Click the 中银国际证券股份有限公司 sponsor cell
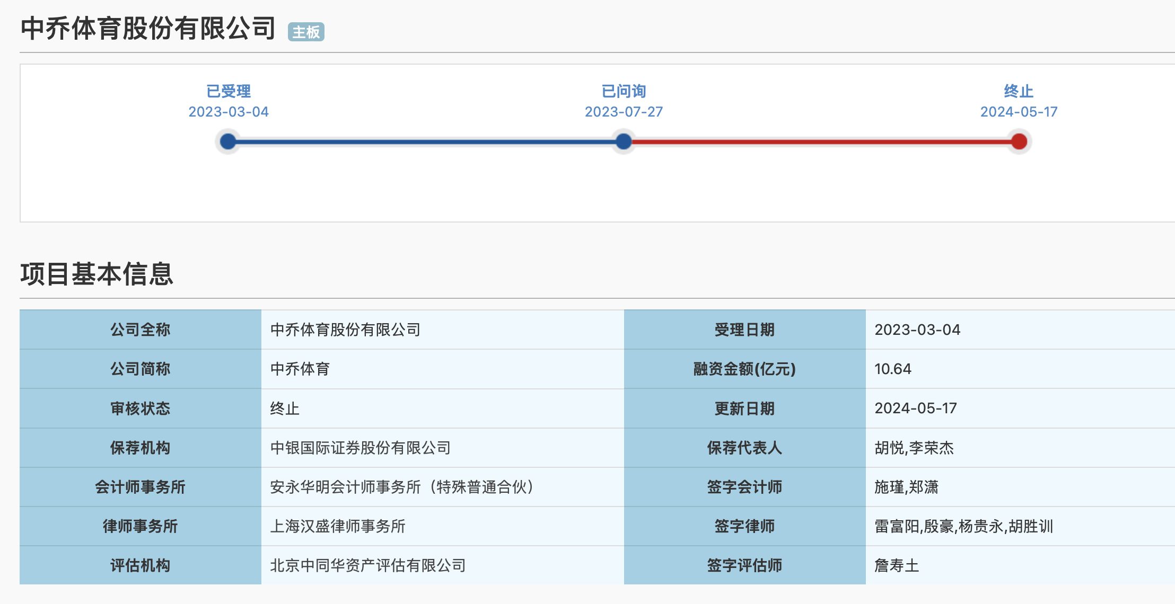This screenshot has width=1175, height=604. tap(361, 448)
